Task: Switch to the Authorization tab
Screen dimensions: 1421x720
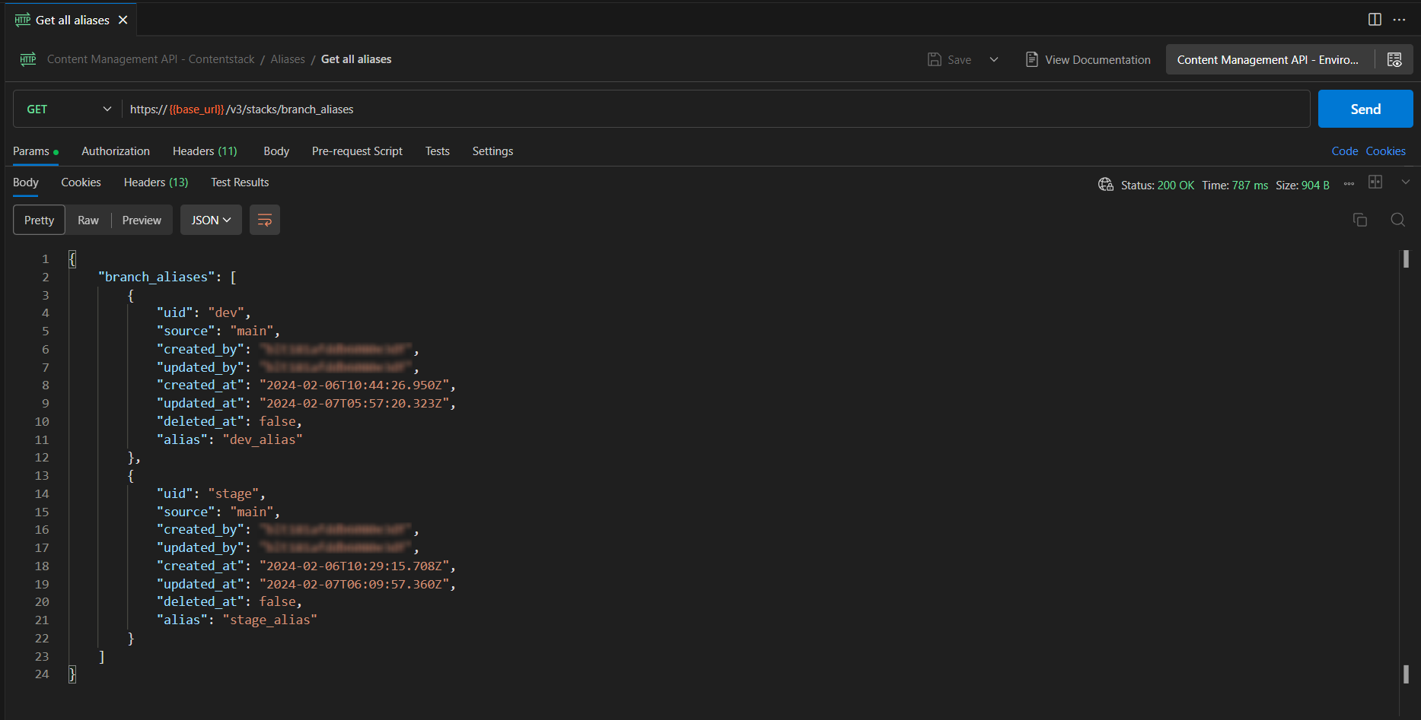Action: pyautogui.click(x=116, y=151)
